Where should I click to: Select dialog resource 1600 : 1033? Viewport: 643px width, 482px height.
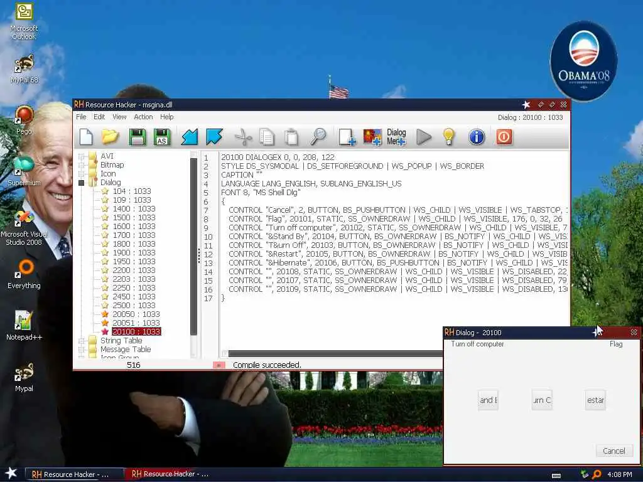(x=134, y=226)
